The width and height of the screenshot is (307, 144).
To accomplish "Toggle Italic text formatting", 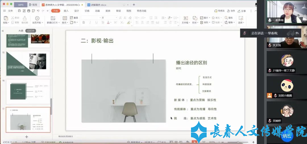I will (x=90, y=23).
